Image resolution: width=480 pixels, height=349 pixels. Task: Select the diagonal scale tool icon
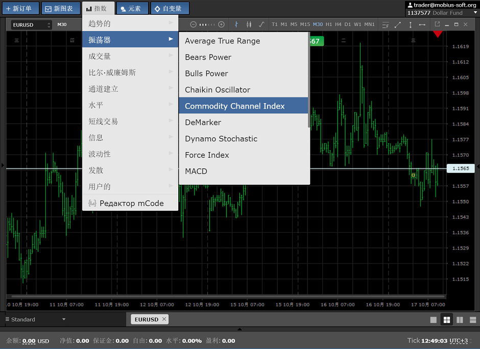click(x=398, y=25)
